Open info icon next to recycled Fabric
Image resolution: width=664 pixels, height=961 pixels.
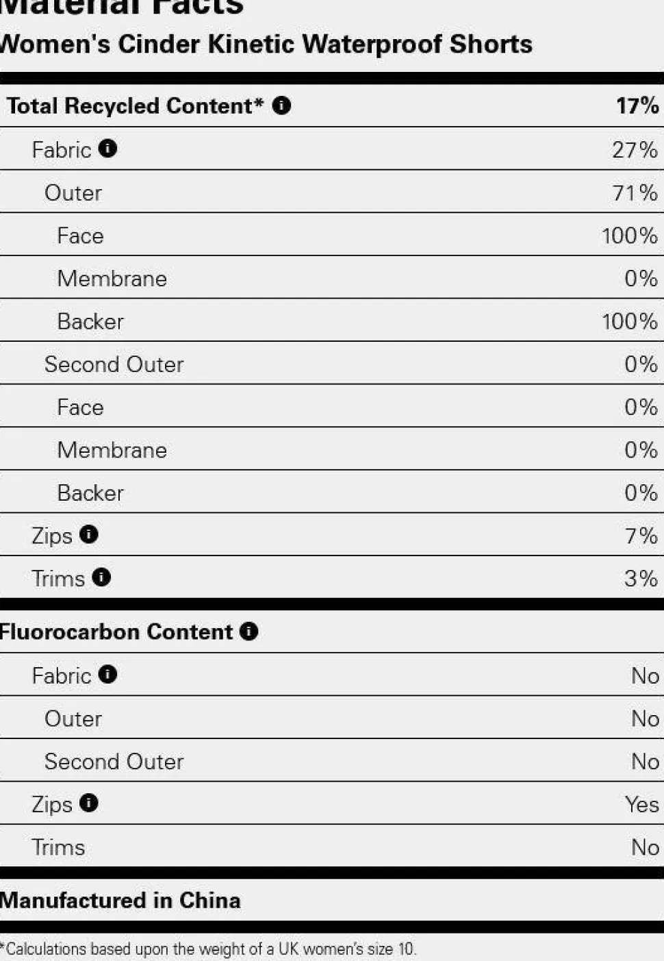click(x=107, y=148)
